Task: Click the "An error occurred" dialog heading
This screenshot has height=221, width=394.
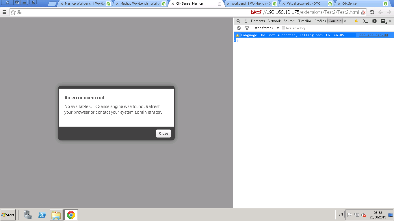Action: pyautogui.click(x=84, y=98)
